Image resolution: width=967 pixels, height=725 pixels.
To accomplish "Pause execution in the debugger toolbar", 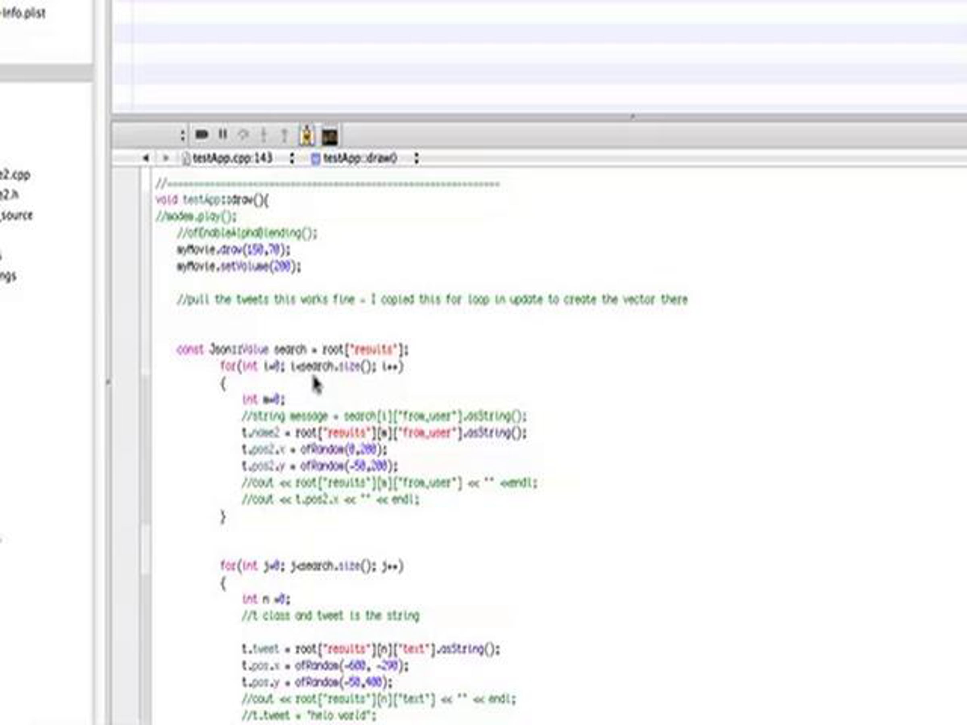I will point(223,134).
